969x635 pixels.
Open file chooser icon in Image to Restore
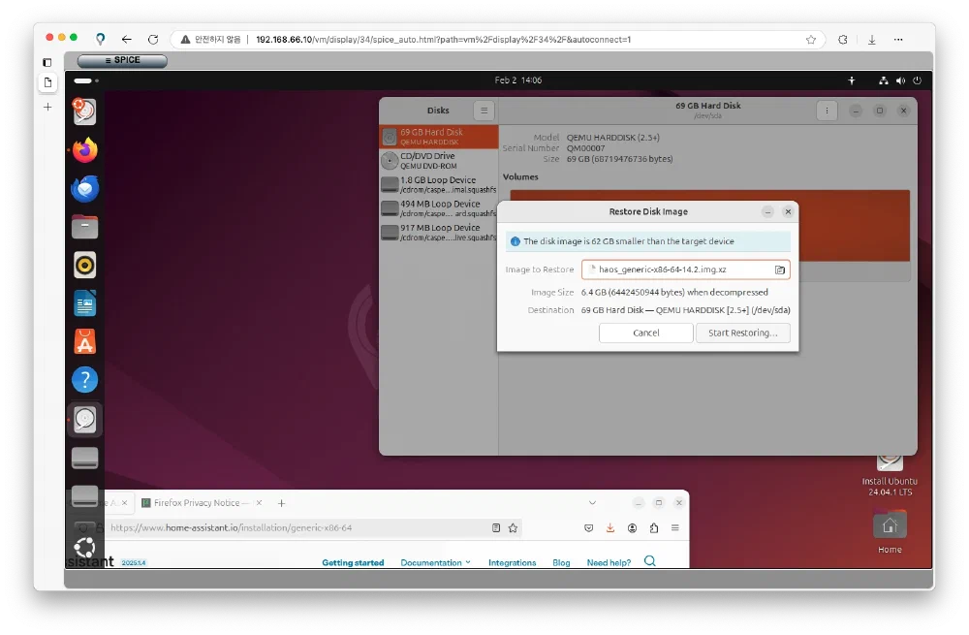pos(779,270)
